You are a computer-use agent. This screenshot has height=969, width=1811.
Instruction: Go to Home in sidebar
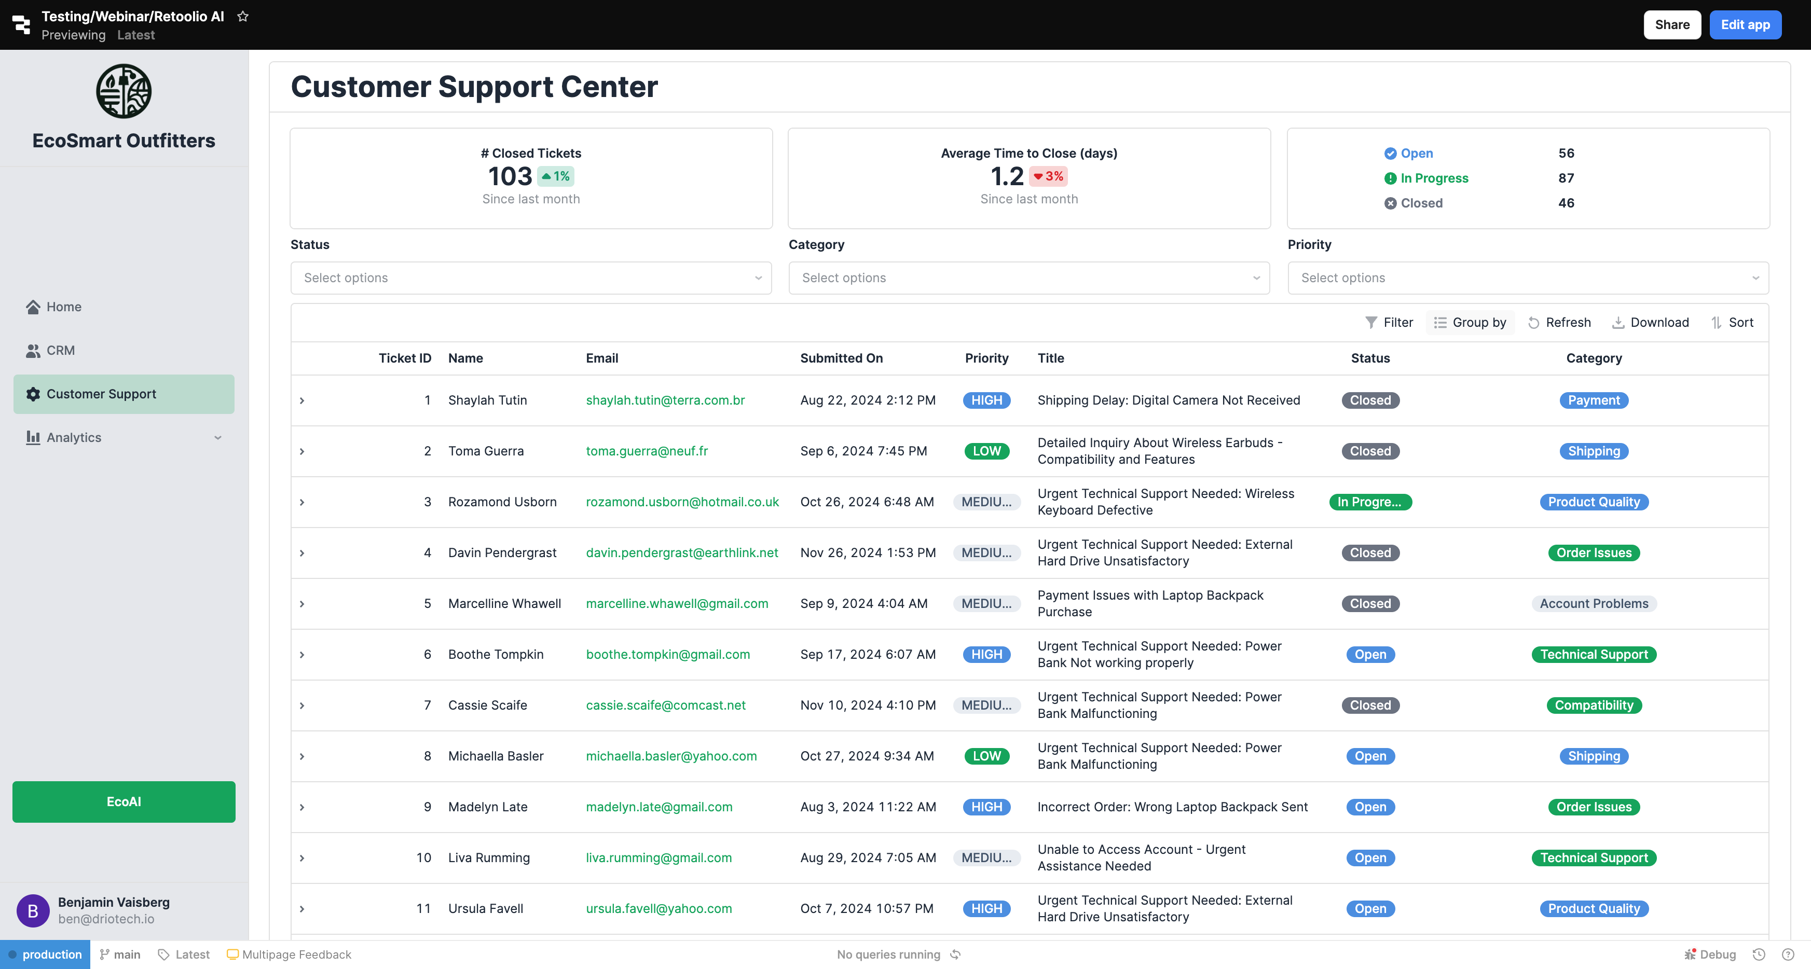(124, 307)
